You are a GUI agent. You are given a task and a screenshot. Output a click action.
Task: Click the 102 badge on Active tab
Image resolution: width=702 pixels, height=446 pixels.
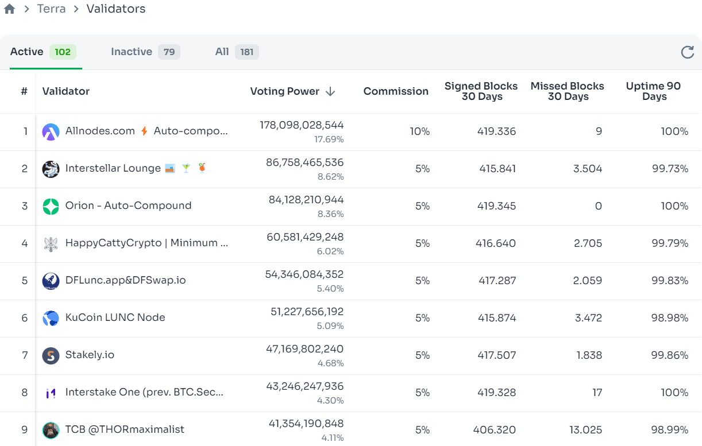(63, 52)
